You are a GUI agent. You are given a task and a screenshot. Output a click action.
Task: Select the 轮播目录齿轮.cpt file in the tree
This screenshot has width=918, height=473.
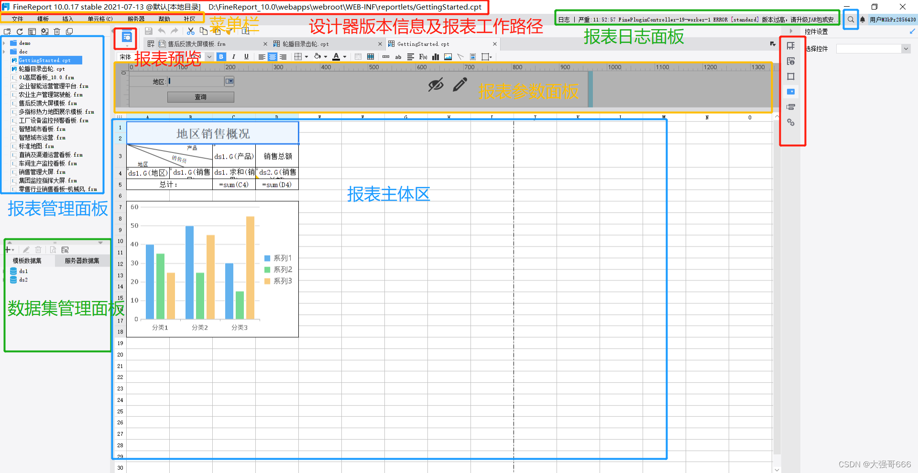pyautogui.click(x=42, y=69)
